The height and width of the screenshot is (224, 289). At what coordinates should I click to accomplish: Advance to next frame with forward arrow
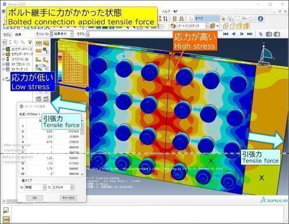[242, 34]
